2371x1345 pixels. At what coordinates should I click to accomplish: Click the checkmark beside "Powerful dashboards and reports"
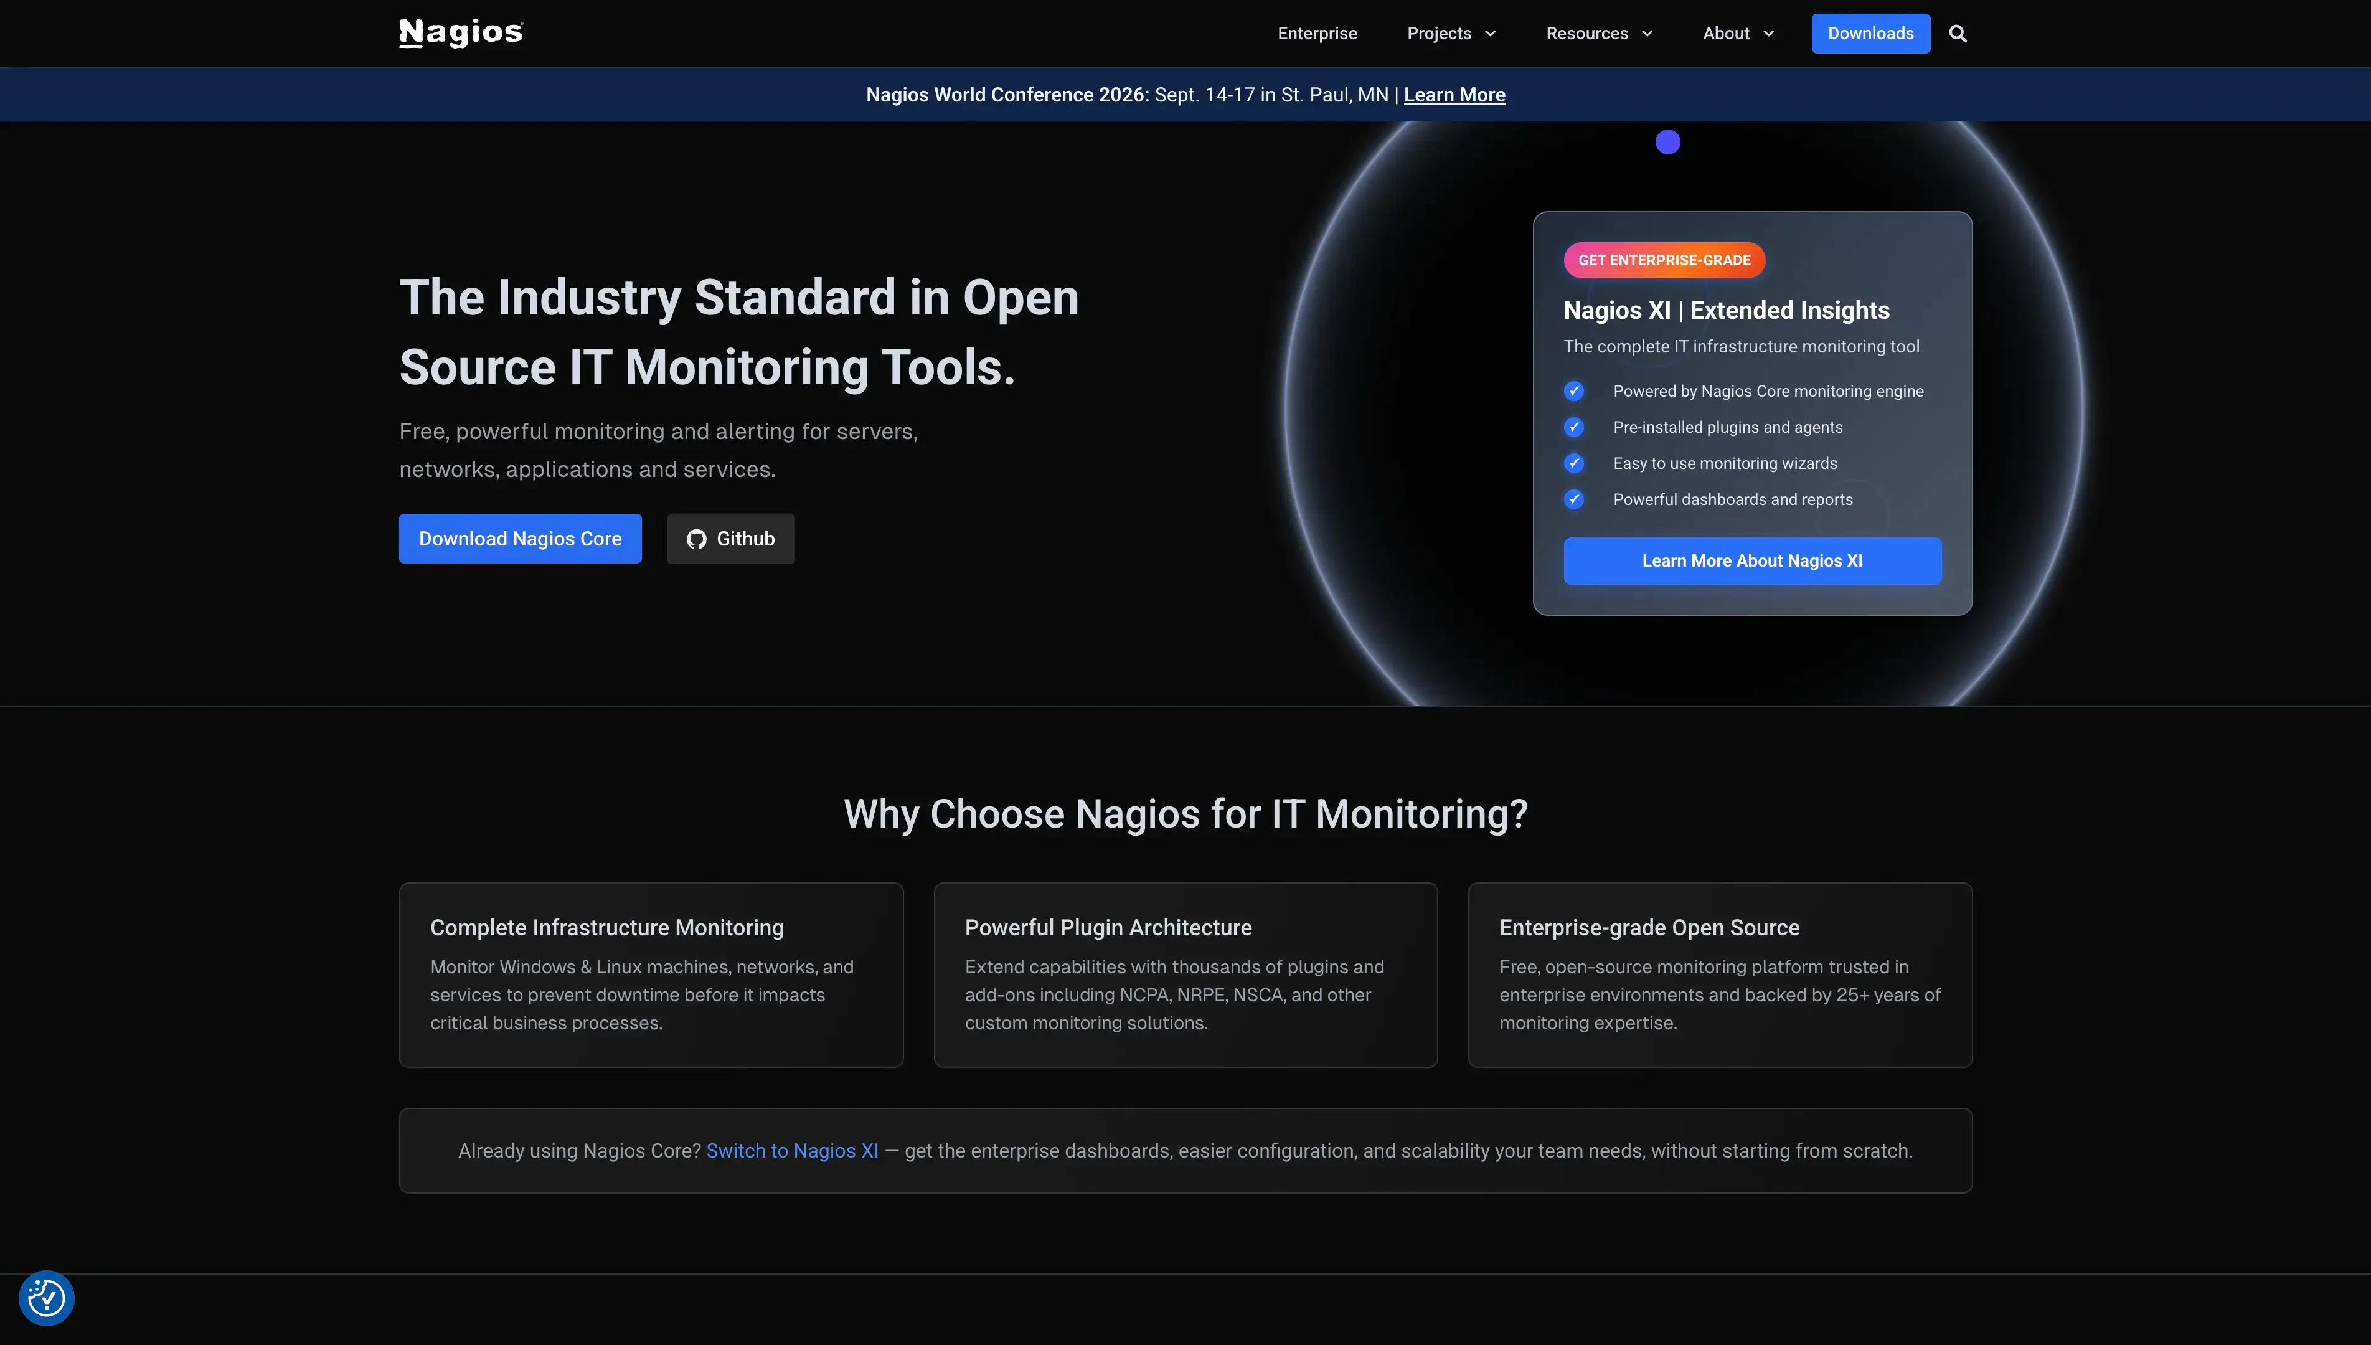[x=1574, y=499]
